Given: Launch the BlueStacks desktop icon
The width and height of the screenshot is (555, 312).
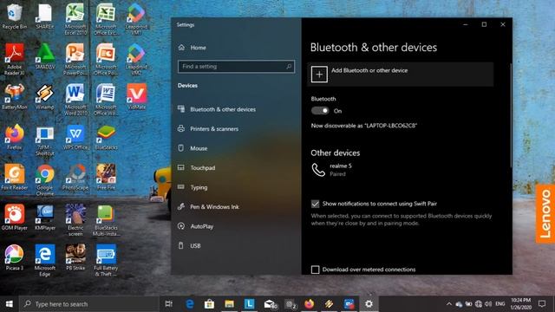Looking at the screenshot, I should point(106,137).
